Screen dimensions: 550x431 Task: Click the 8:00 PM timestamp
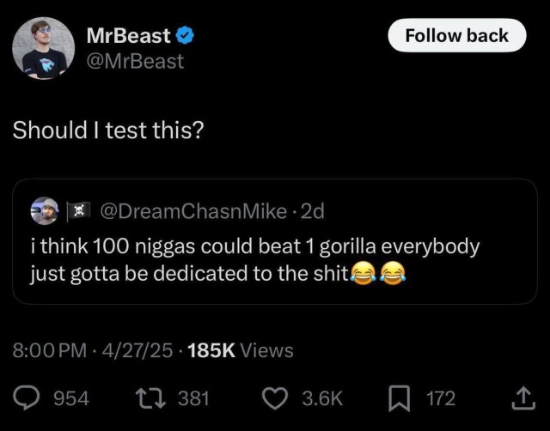click(50, 350)
